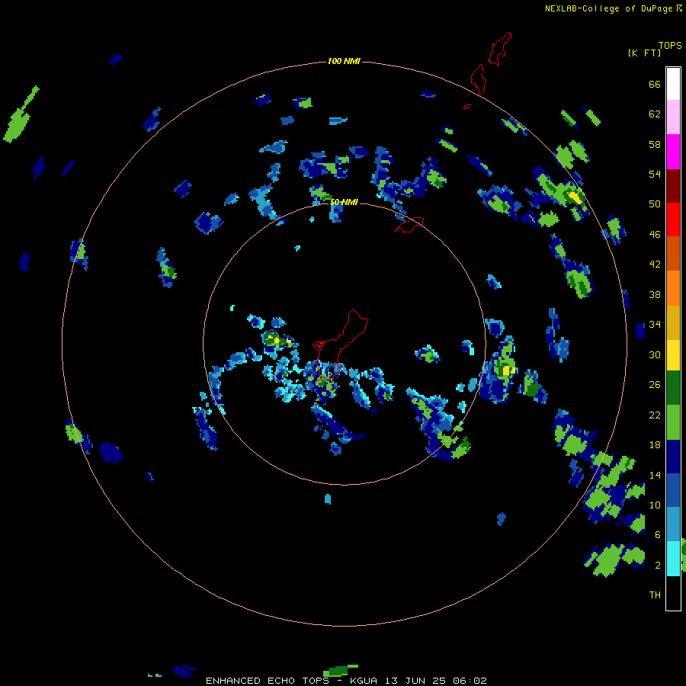Click the Guam island outline at radar center
Viewport: 686px width, 686px height.
(x=341, y=345)
